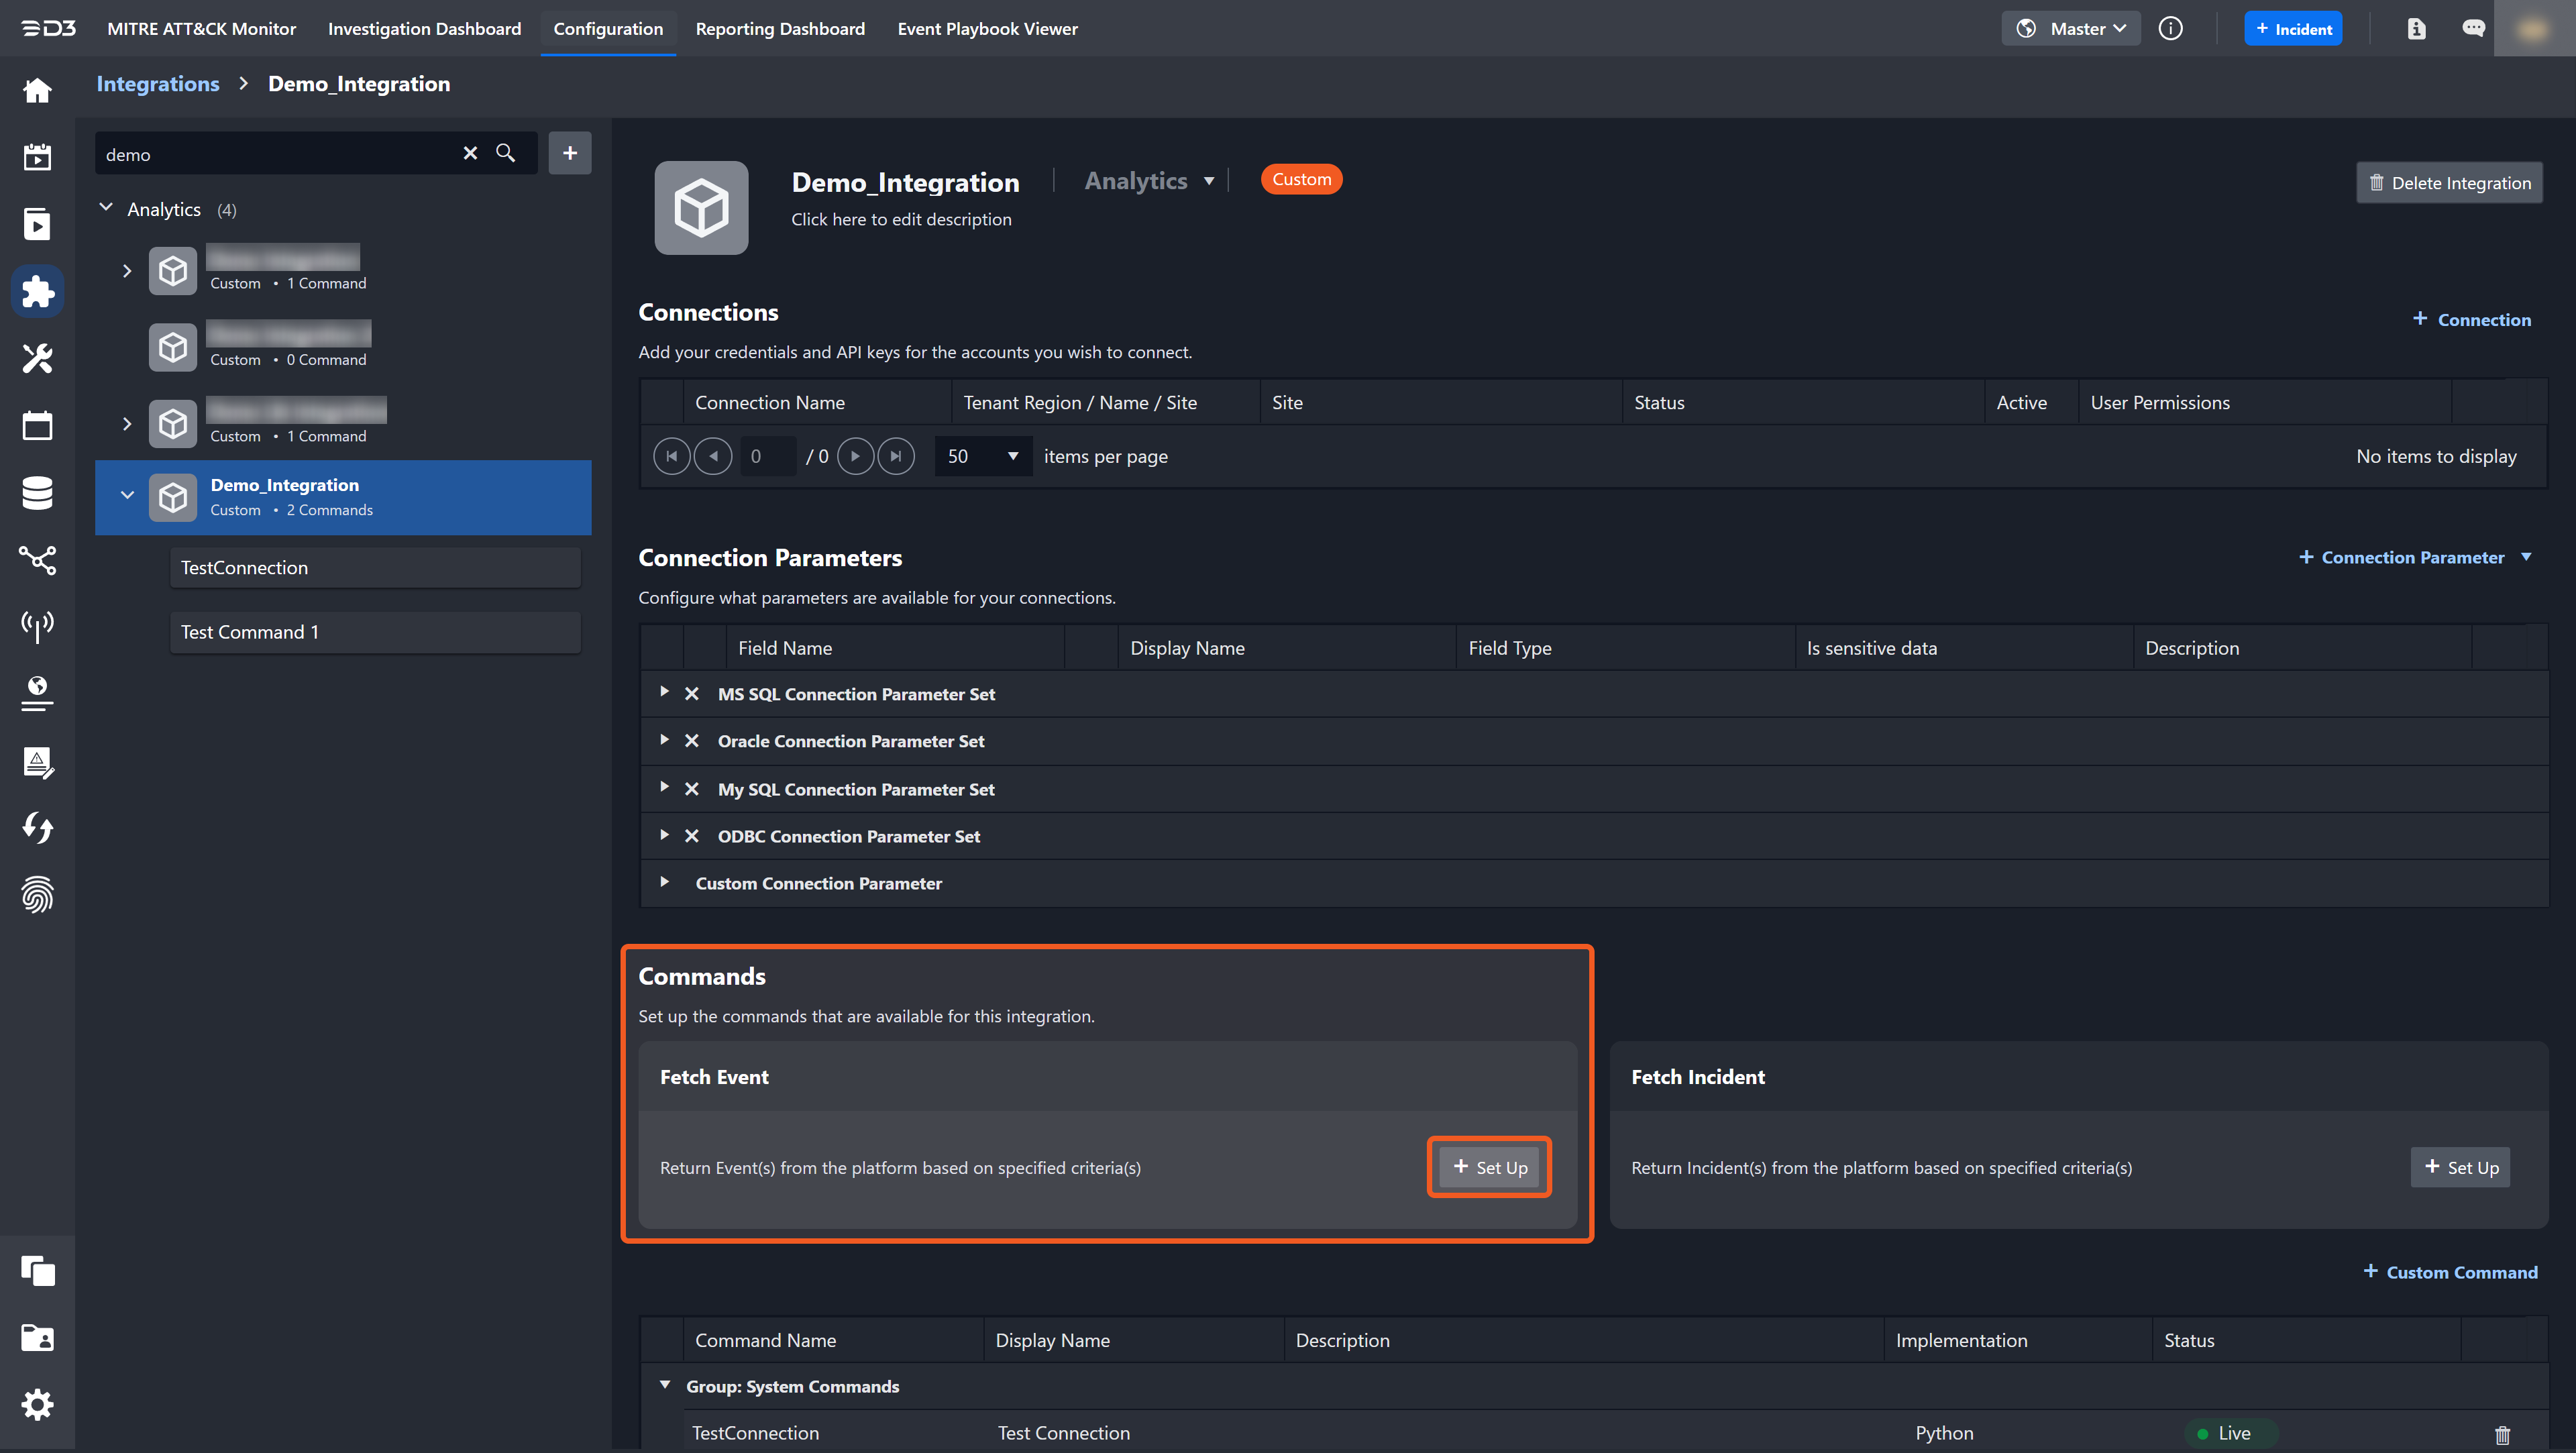The image size is (2576, 1453).
Task: Click the add integration plus button
Action: tap(570, 153)
